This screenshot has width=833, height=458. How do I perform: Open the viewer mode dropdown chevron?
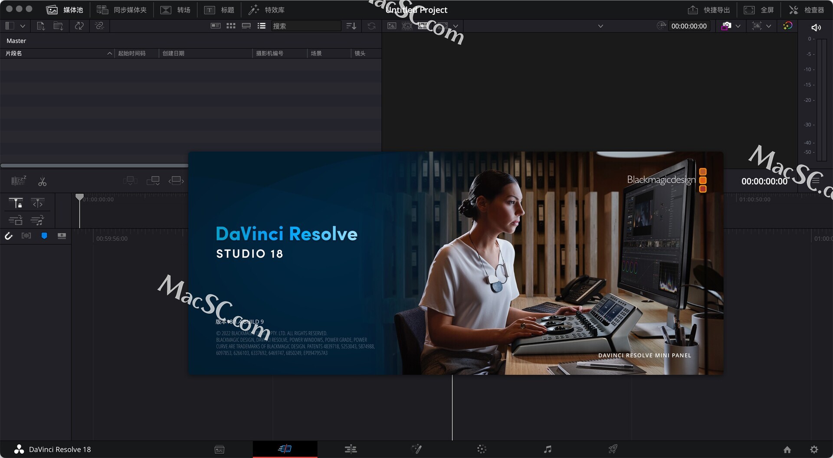[456, 26]
